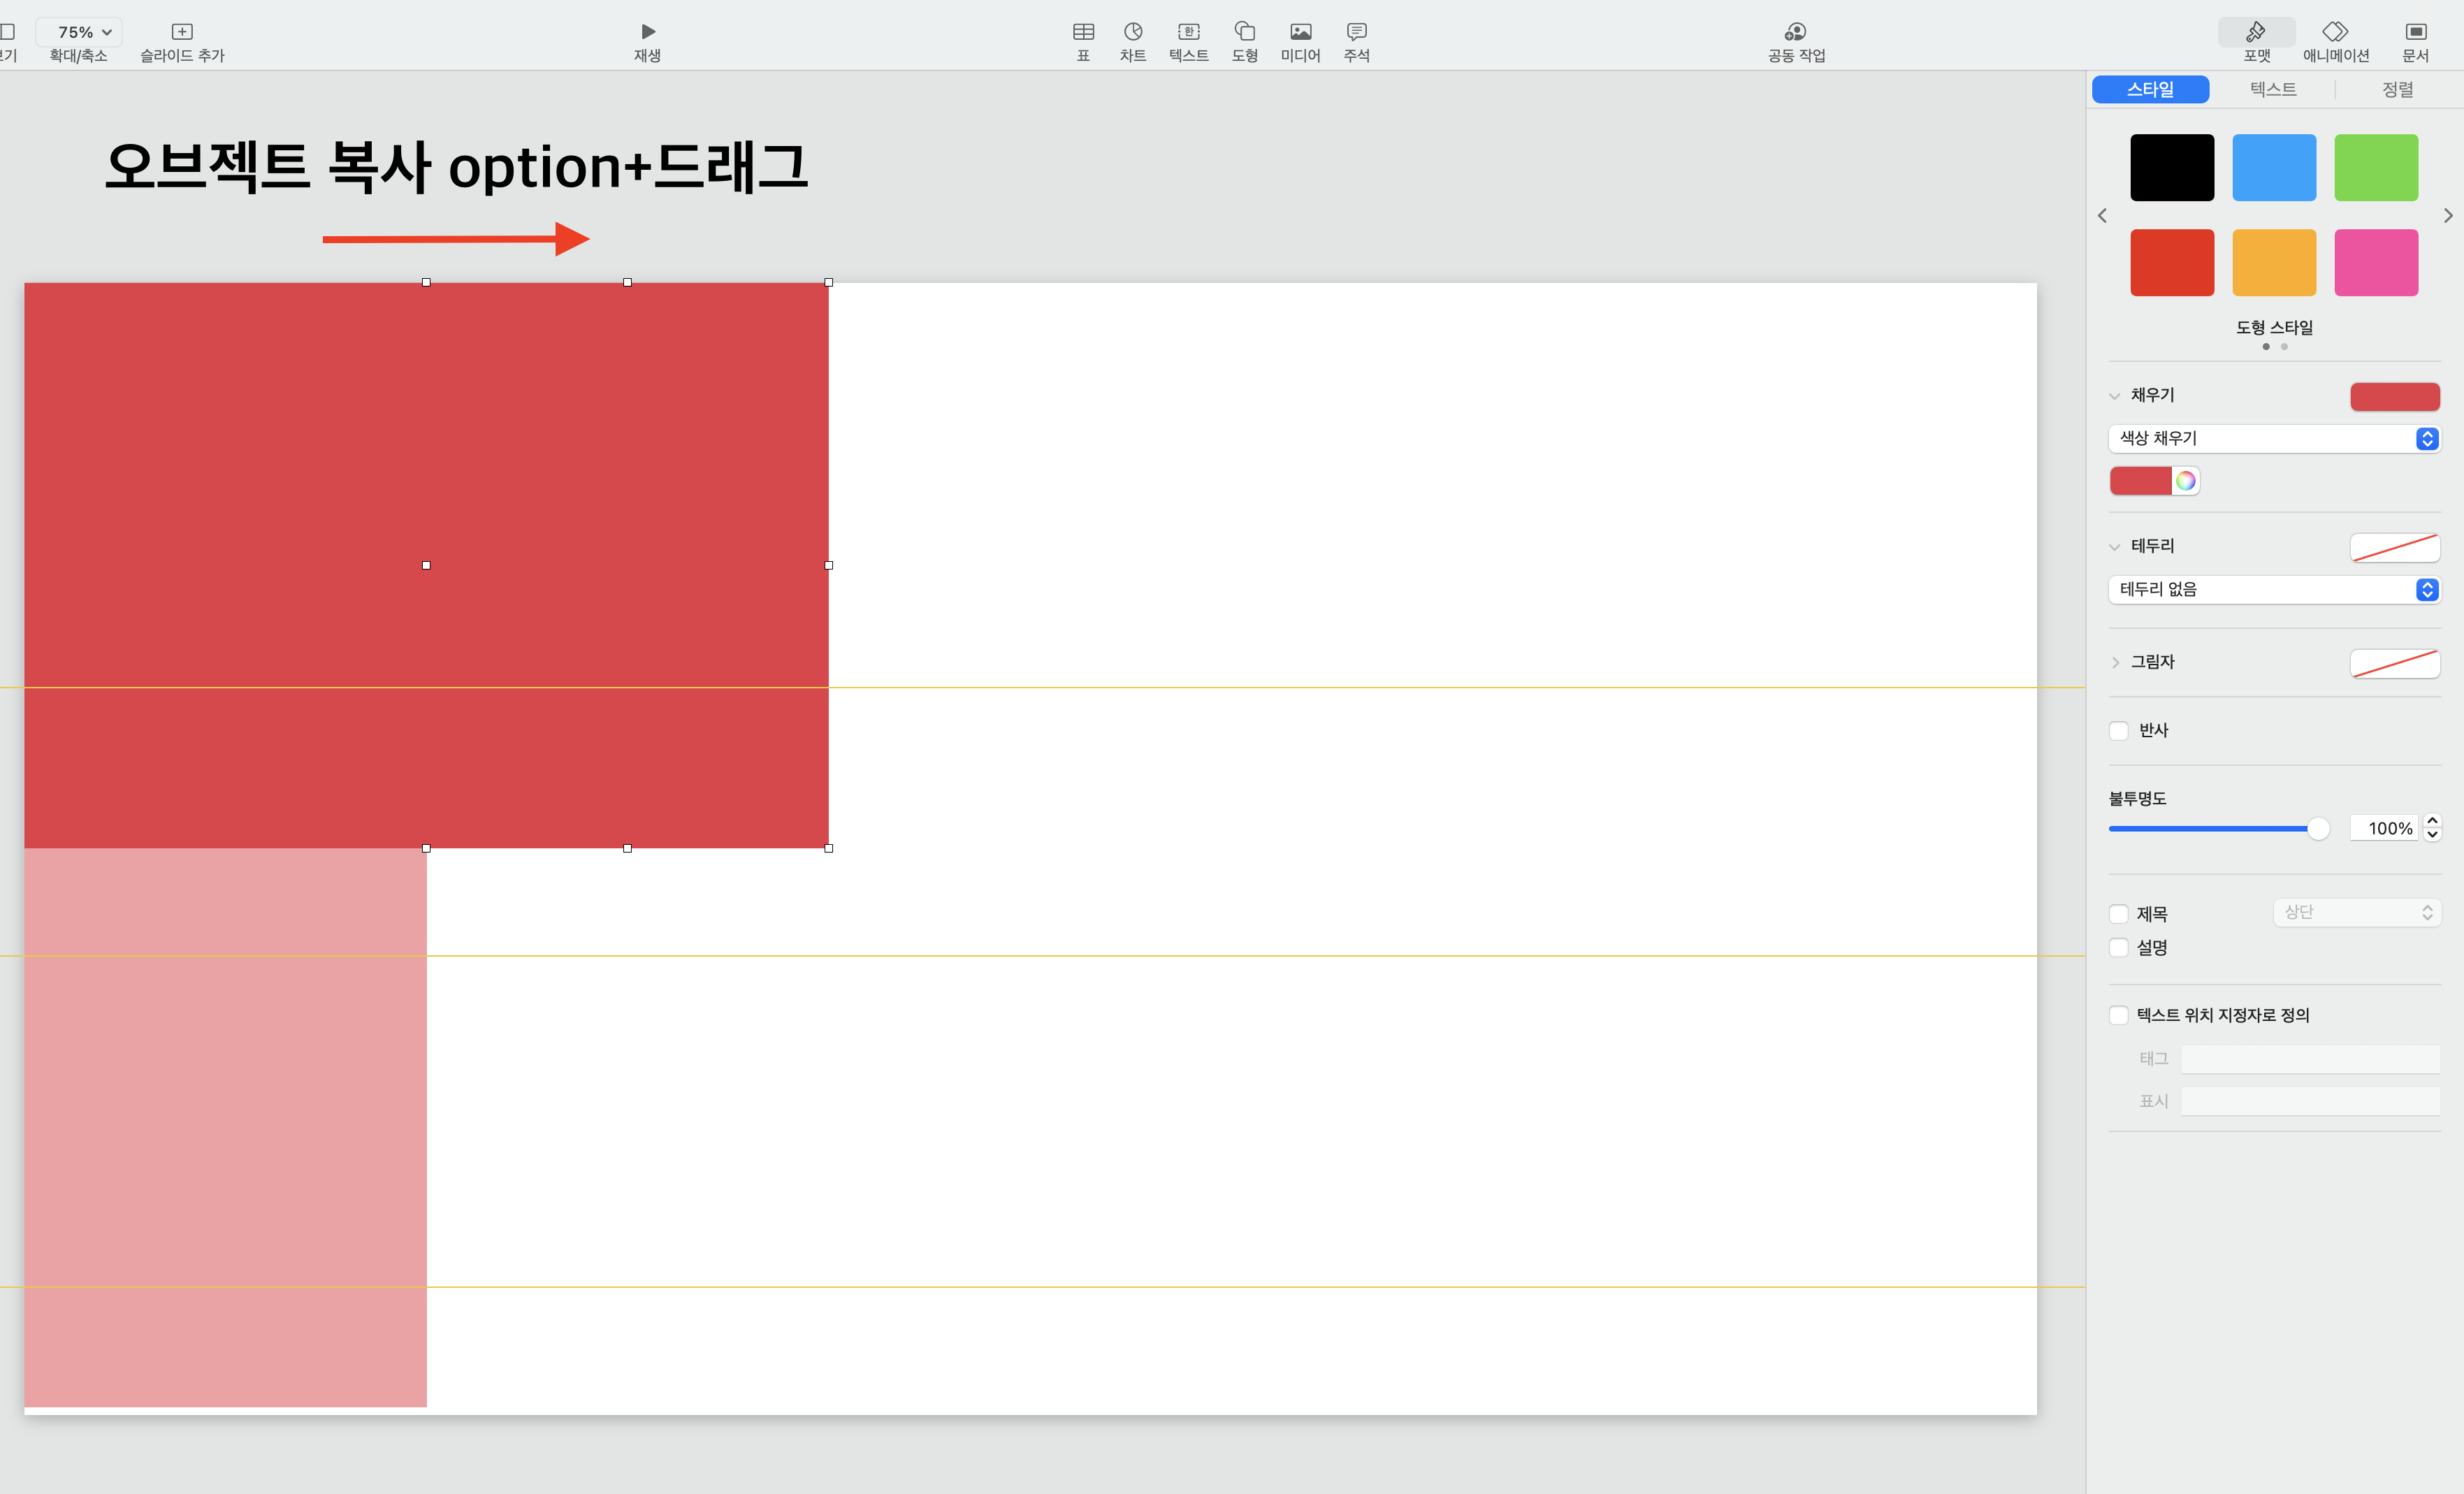The width and height of the screenshot is (2464, 1494).
Task: Click the opacity percentage field showing 100%
Action: [2386, 828]
